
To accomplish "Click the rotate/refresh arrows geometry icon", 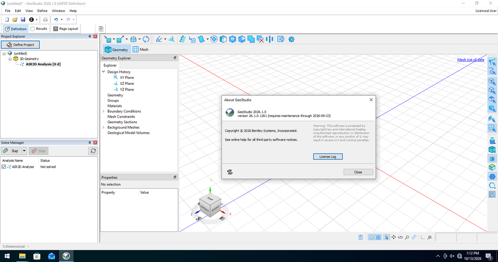I will 146,39.
